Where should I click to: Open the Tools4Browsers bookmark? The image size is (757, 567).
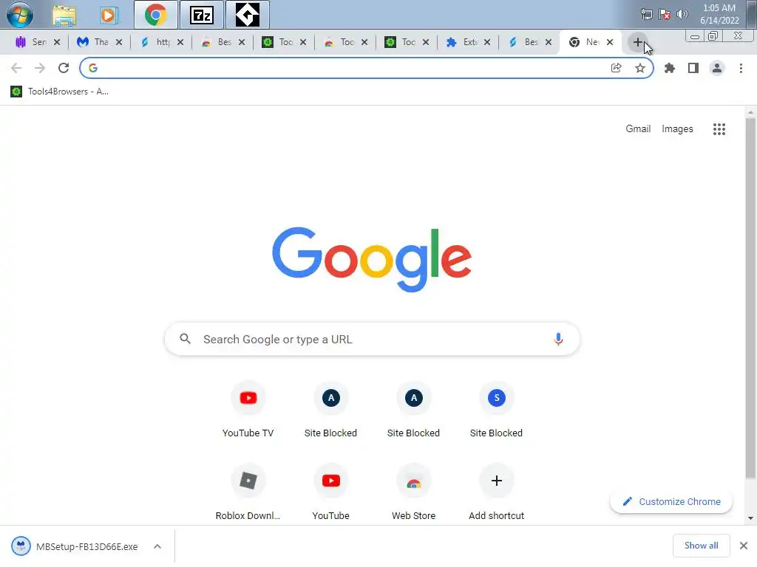(x=59, y=92)
